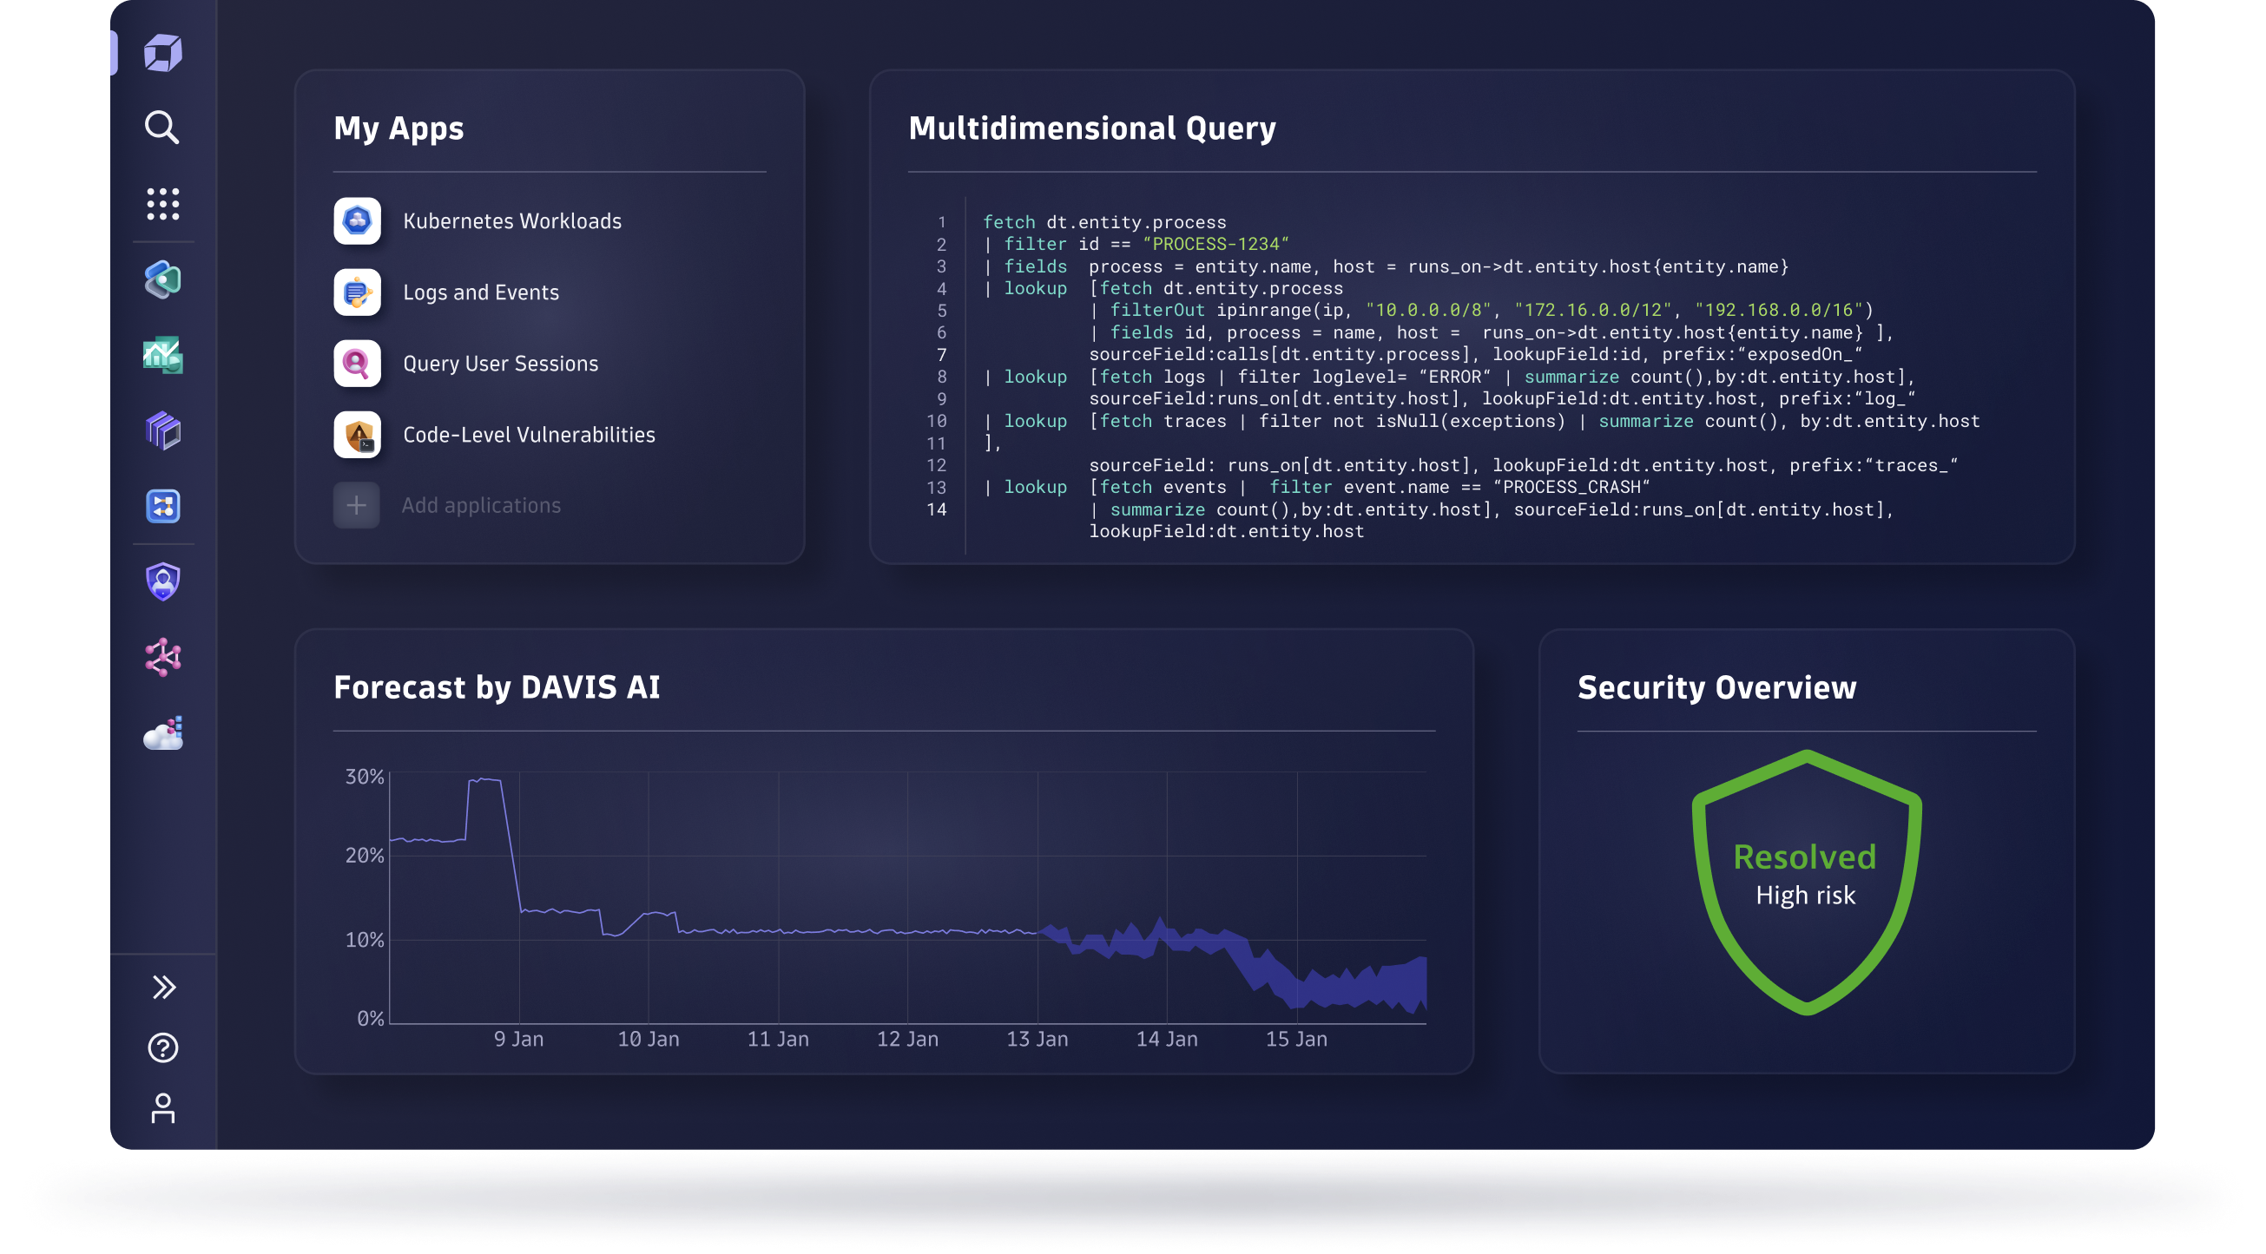Open the infrastructure cubes icon in sidebar

[161, 431]
